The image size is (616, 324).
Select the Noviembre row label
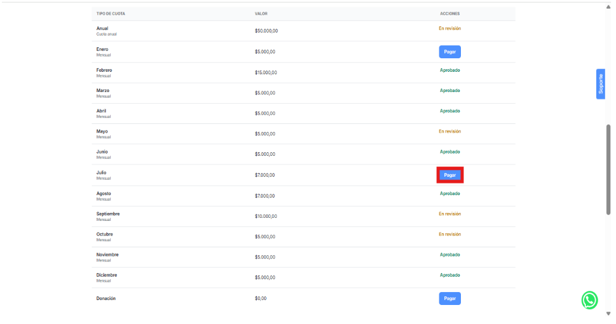tap(108, 255)
